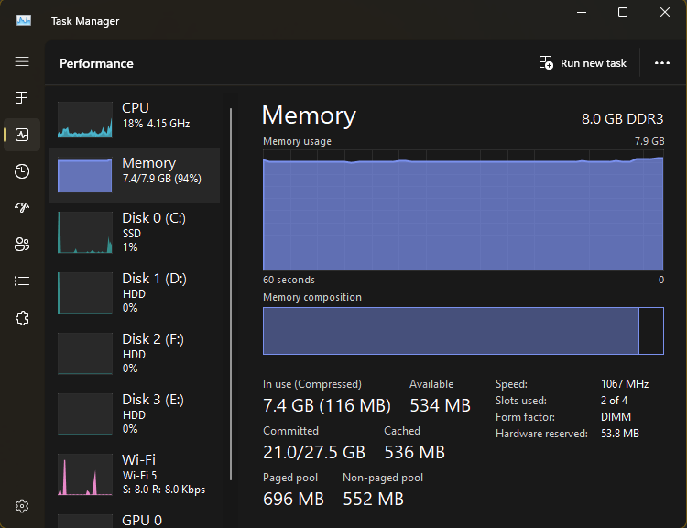687x528 pixels.
Task: Click the CPU usage mini graph
Action: click(85, 120)
